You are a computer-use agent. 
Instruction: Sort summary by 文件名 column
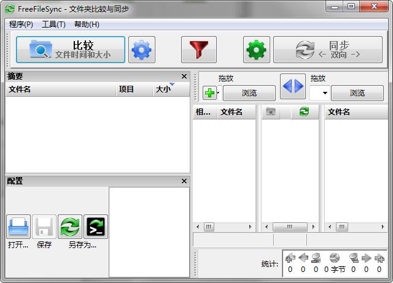(61, 89)
